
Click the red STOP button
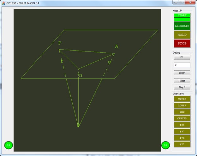[x=182, y=43]
